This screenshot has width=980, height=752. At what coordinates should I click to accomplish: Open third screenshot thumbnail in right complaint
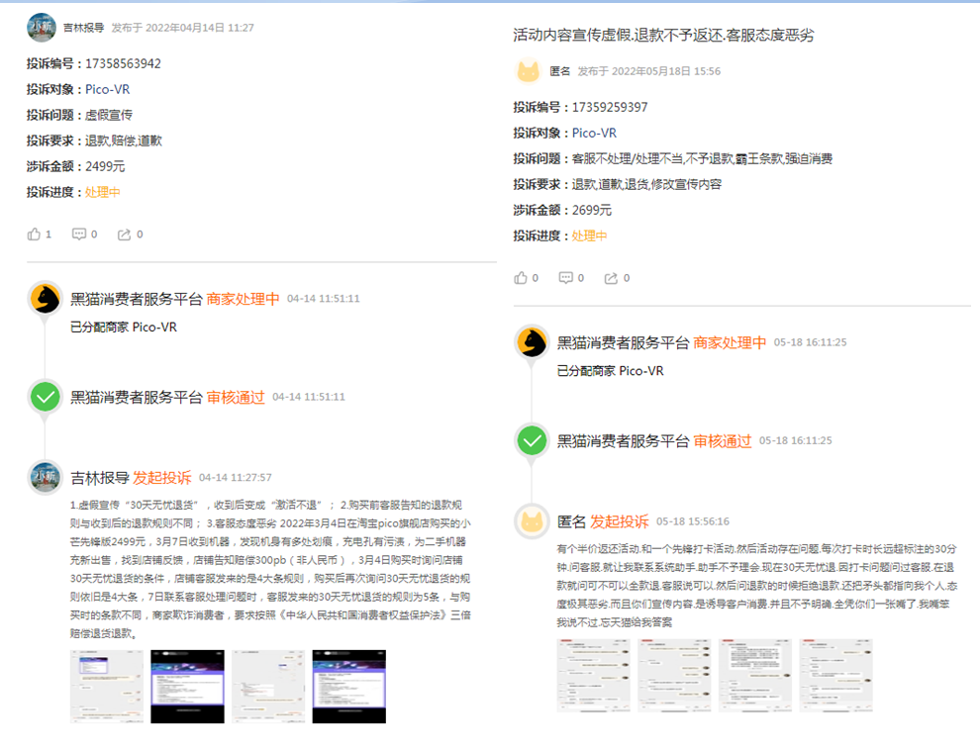click(x=755, y=675)
